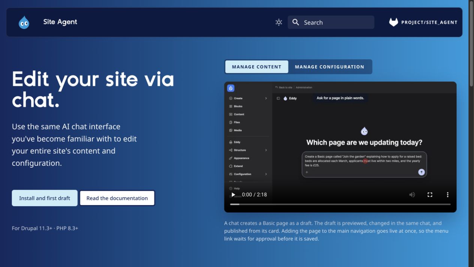The height and width of the screenshot is (267, 474).
Task: Switch to the Manage Configuration tab
Action: point(330,67)
